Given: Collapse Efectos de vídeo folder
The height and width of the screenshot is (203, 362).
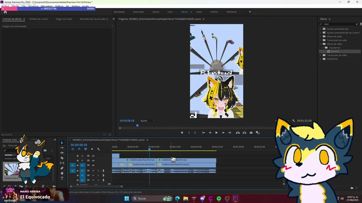Looking at the screenshot, I should click(320, 44).
